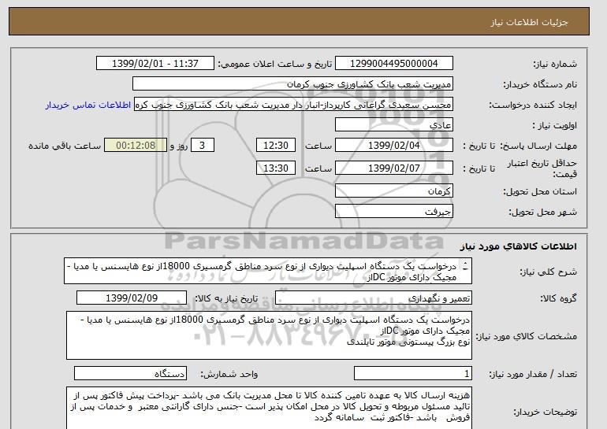607x429 pixels.
Task: Click the request creator field
Action: (x=293, y=105)
